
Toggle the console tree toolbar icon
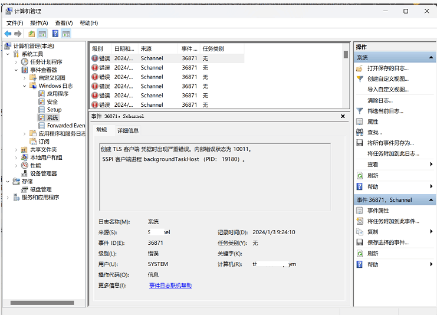click(42, 34)
